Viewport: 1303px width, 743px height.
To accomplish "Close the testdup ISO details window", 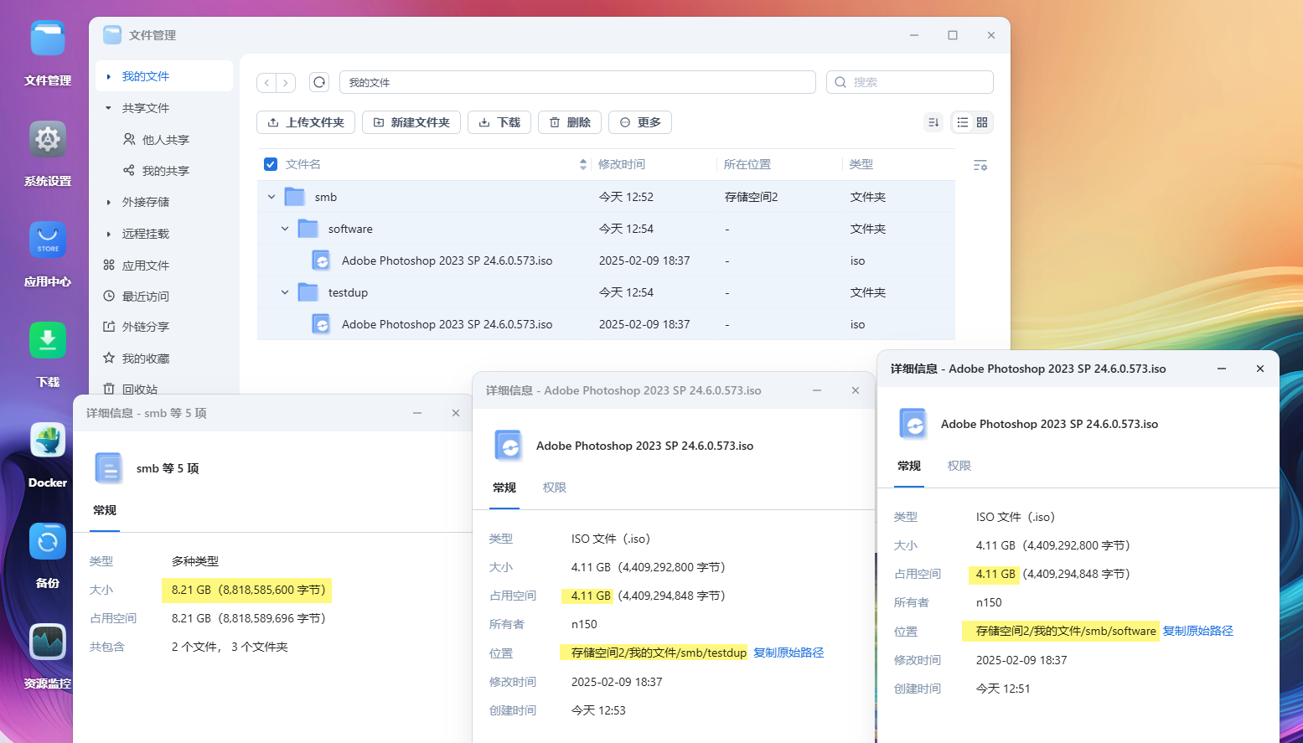I will (856, 390).
